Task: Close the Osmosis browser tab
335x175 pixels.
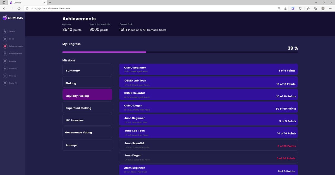Action: coord(44,3)
